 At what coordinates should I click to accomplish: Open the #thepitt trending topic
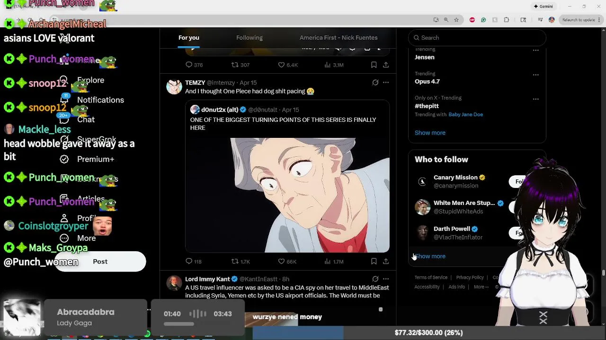427,106
